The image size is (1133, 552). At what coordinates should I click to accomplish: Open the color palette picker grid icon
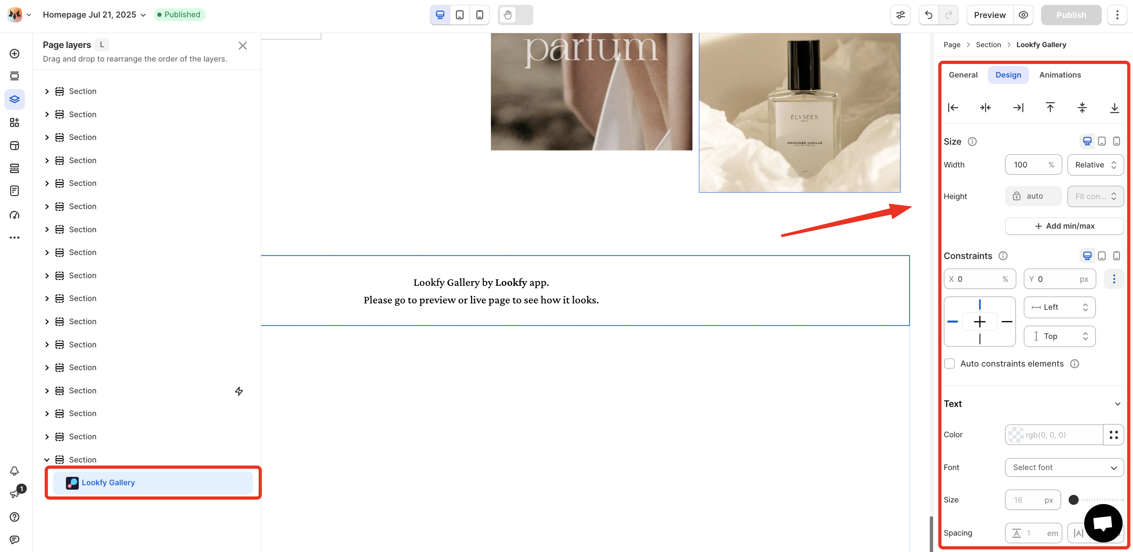[1114, 434]
